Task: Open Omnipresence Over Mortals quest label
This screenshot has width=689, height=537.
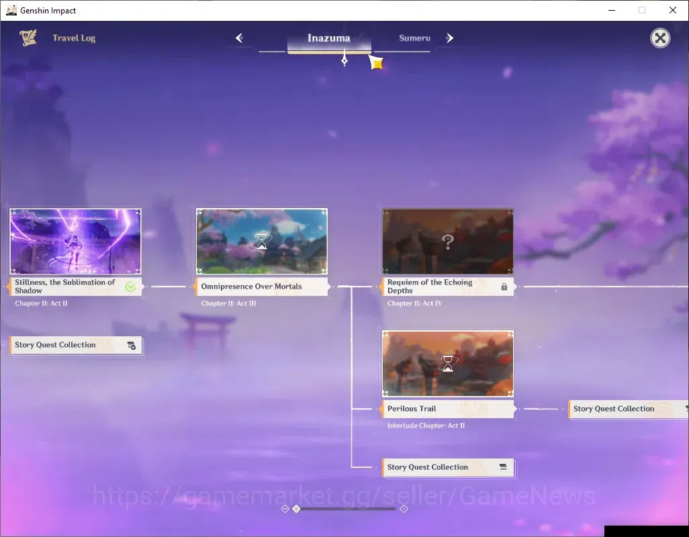Action: pos(262,286)
